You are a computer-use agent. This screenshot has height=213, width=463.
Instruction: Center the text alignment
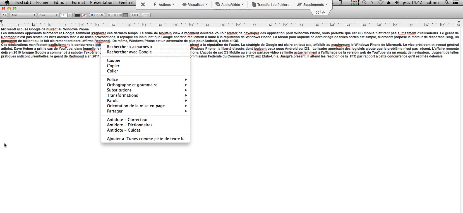click(115, 15)
